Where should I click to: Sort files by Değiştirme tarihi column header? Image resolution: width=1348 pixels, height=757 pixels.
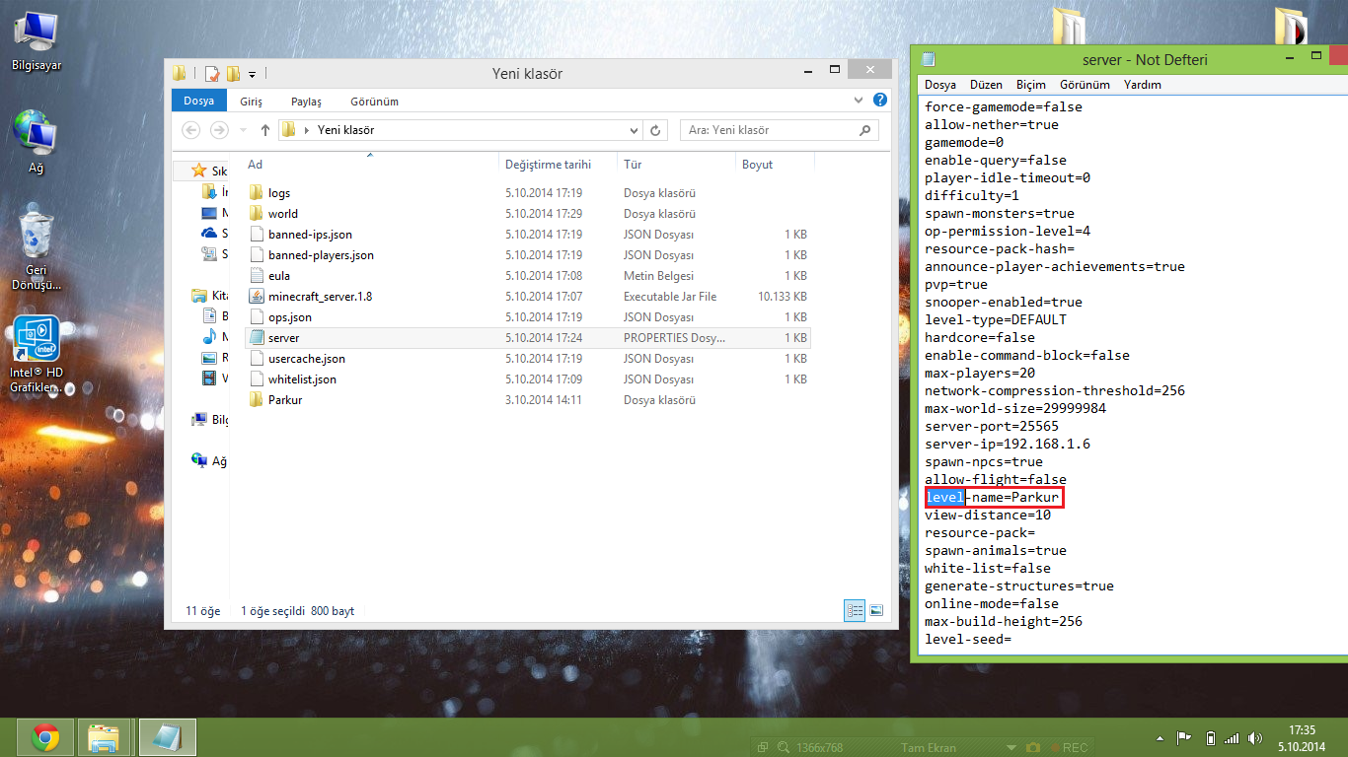pyautogui.click(x=558, y=165)
